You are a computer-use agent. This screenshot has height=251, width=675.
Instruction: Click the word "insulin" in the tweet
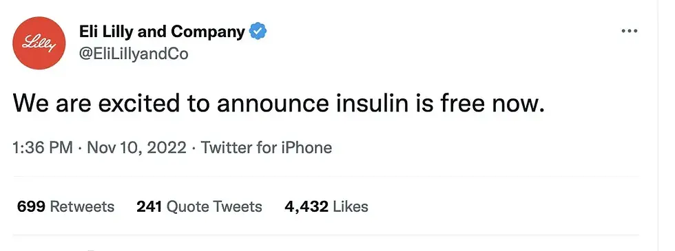click(x=366, y=104)
